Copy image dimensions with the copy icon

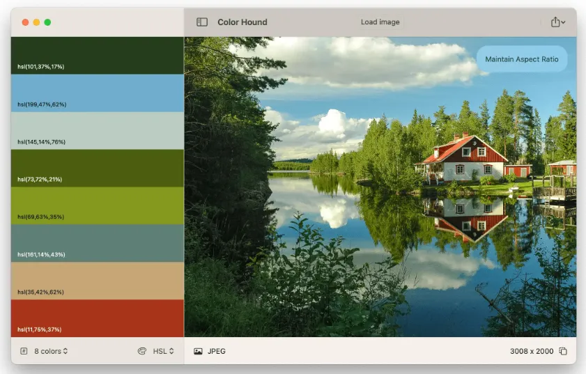click(x=563, y=351)
